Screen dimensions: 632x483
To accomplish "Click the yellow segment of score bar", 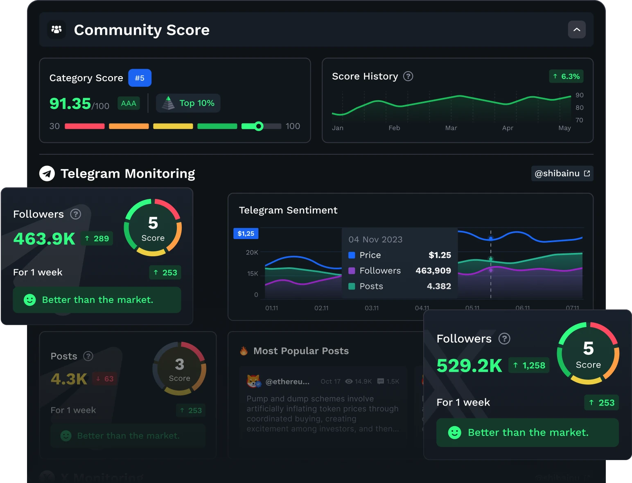I will click(173, 126).
